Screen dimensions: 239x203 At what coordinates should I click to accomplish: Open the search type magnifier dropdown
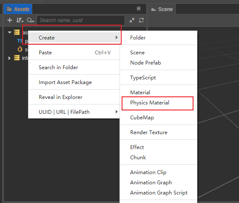pos(30,20)
